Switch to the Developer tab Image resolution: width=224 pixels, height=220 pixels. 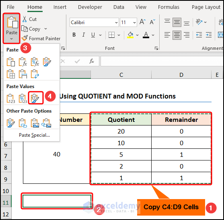click(90, 7)
